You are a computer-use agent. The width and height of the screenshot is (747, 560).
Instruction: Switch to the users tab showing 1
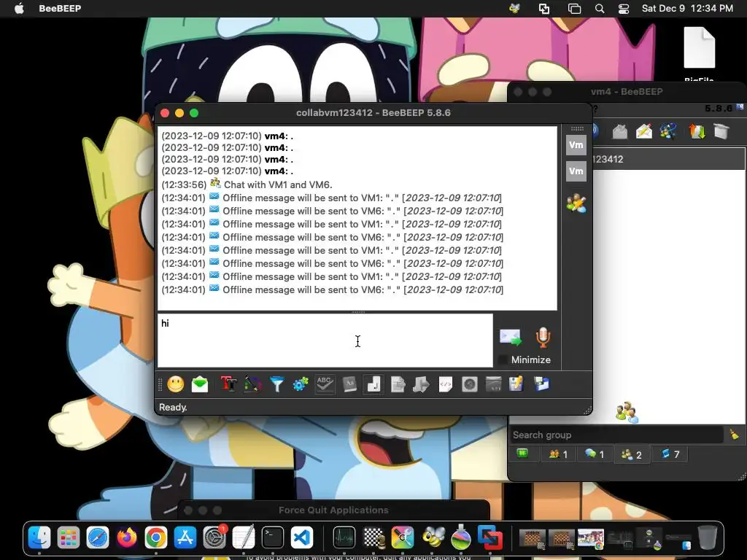(558, 454)
